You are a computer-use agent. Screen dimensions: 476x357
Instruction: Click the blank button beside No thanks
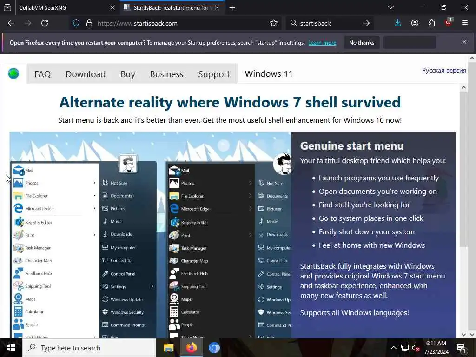(410, 42)
